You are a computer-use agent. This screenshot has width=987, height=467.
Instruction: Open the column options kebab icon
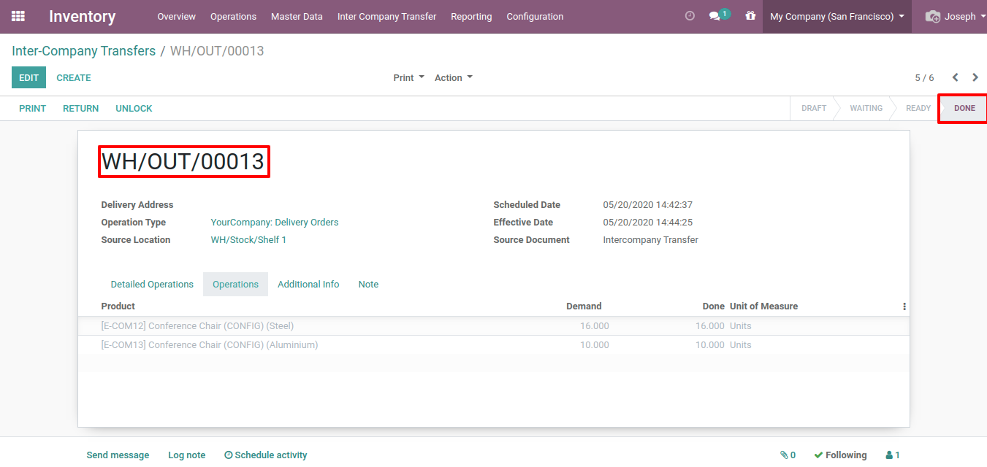[x=904, y=306]
